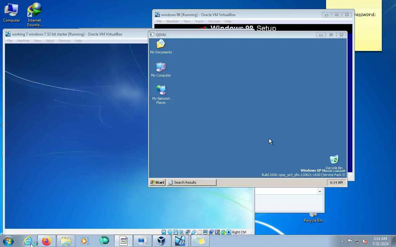Open Help menu in windows 98 VirtualBox window

(228, 21)
